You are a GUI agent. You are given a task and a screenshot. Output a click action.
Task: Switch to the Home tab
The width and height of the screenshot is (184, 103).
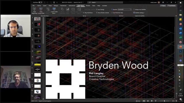coord(39,6)
